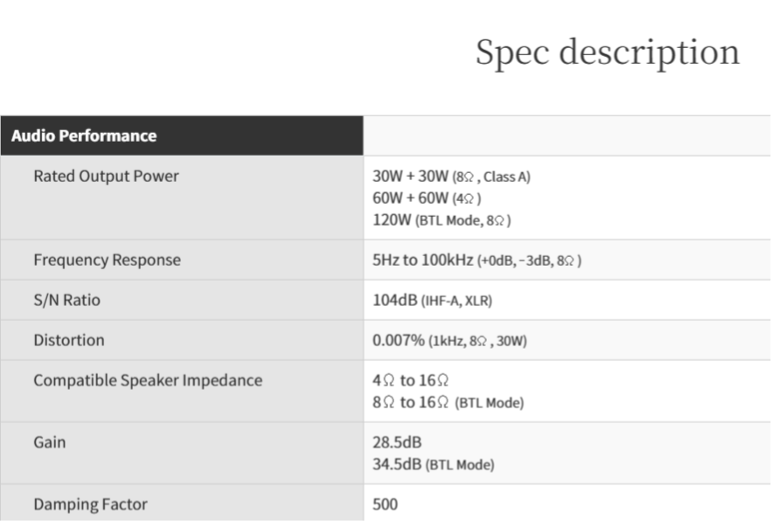Select the 120W BTL Mode output value
This screenshot has height=521, width=771.
click(x=441, y=219)
